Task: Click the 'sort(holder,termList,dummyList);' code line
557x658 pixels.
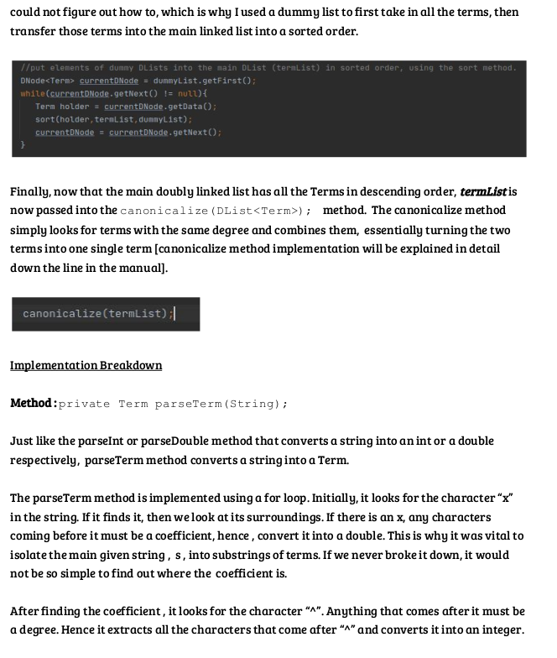Action: pos(114,119)
